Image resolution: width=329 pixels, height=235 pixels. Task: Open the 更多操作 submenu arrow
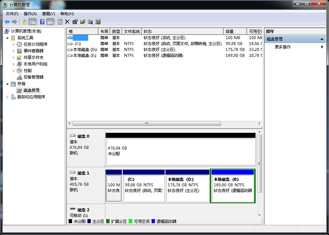322,47
